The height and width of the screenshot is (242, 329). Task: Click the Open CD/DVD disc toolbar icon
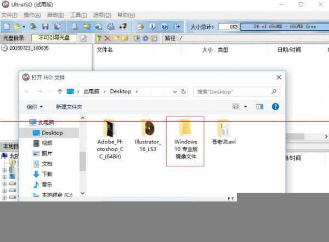(x=33, y=27)
